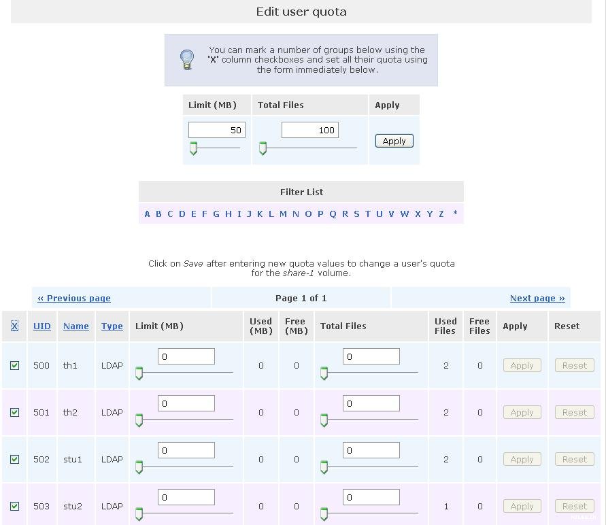Show all users with asterisk filter

(x=455, y=213)
